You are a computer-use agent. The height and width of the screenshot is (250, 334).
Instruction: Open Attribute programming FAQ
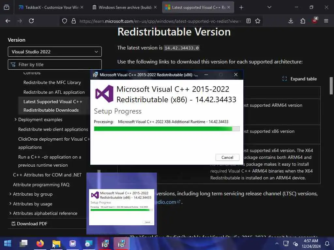tap(41, 185)
